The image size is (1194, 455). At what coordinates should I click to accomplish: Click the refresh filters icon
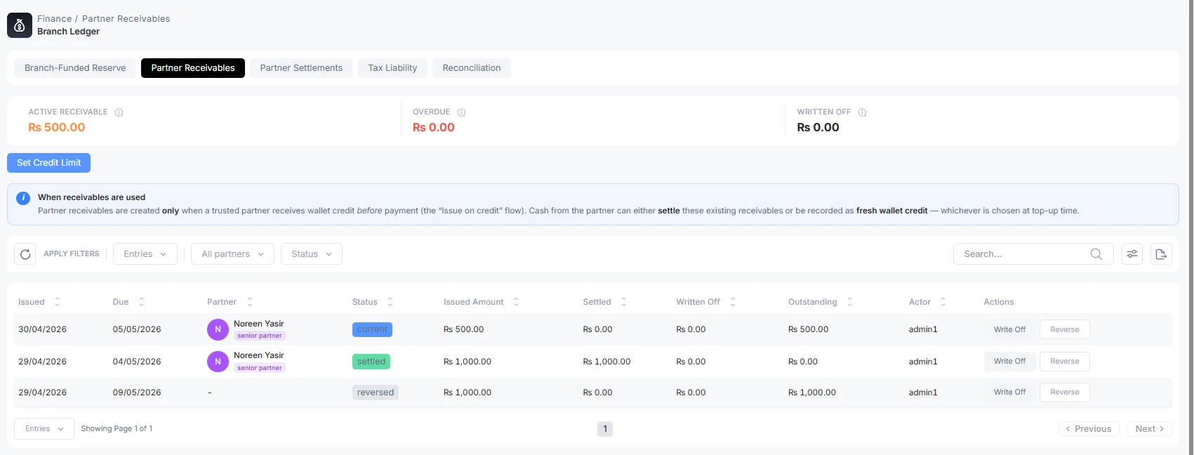(x=25, y=254)
